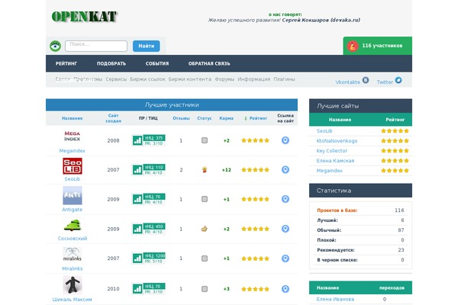Sort table by Отзывы column
The width and height of the screenshot is (458, 305).
point(181,118)
